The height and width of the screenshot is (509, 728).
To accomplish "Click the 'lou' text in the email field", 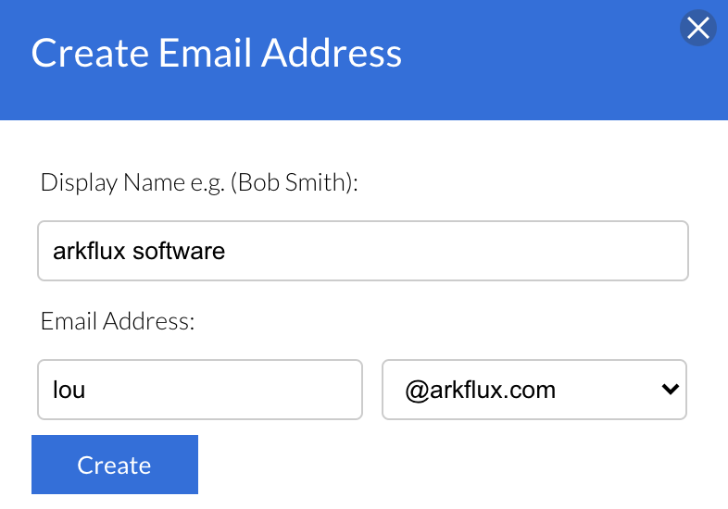I will click(x=69, y=390).
